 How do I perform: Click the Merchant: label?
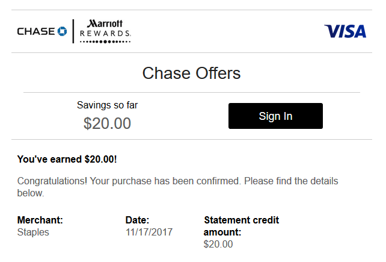point(40,220)
